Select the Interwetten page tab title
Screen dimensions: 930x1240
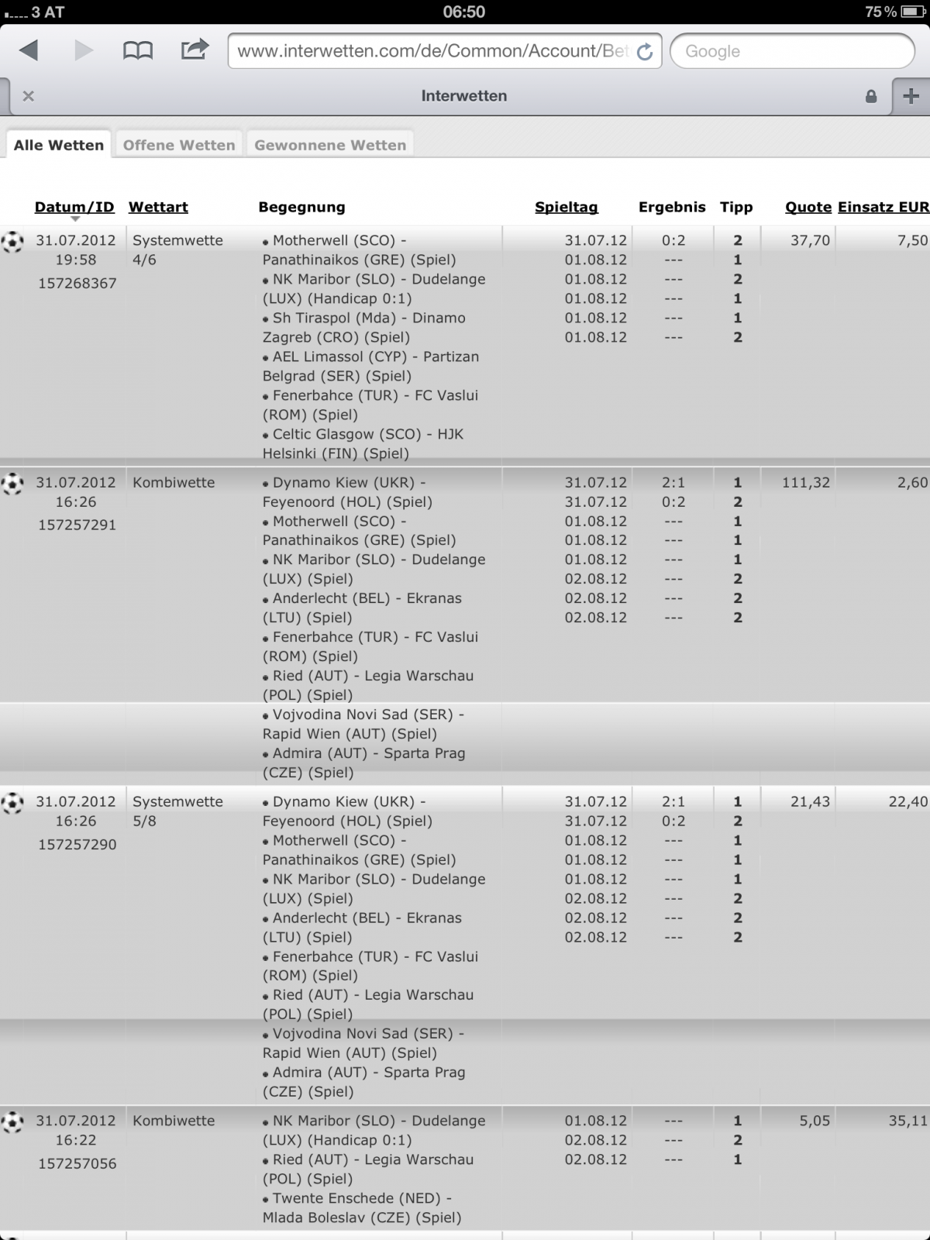(x=464, y=96)
